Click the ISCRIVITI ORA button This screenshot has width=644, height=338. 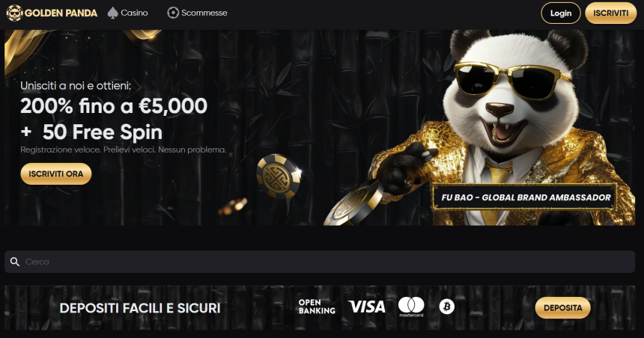coord(56,174)
